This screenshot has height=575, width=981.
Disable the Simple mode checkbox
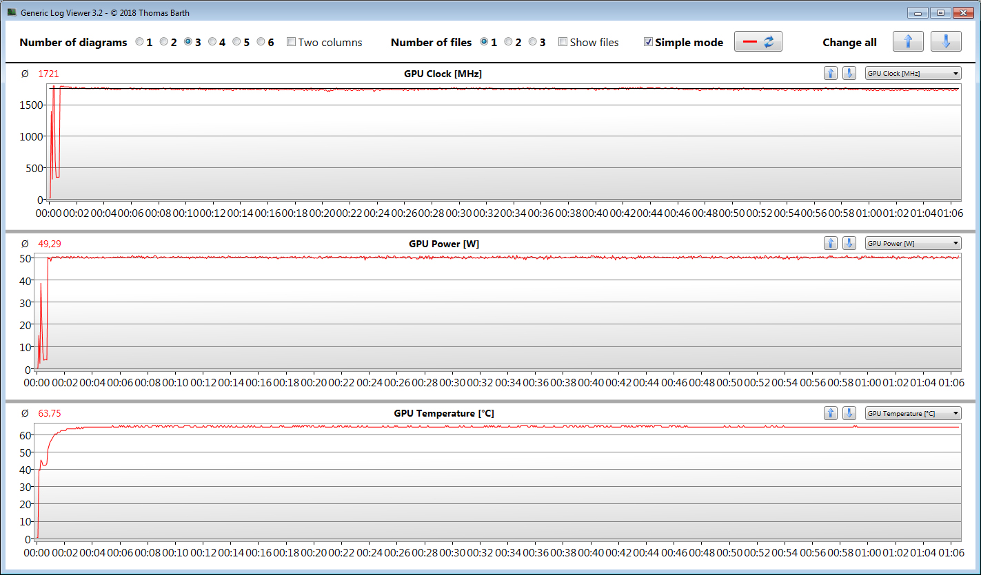pyautogui.click(x=648, y=42)
